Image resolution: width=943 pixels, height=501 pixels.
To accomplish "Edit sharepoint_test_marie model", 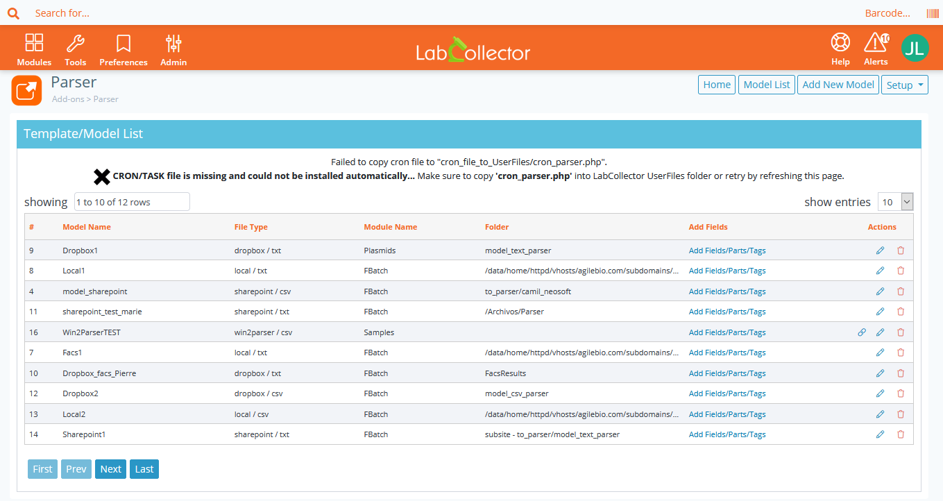I will coord(881,312).
